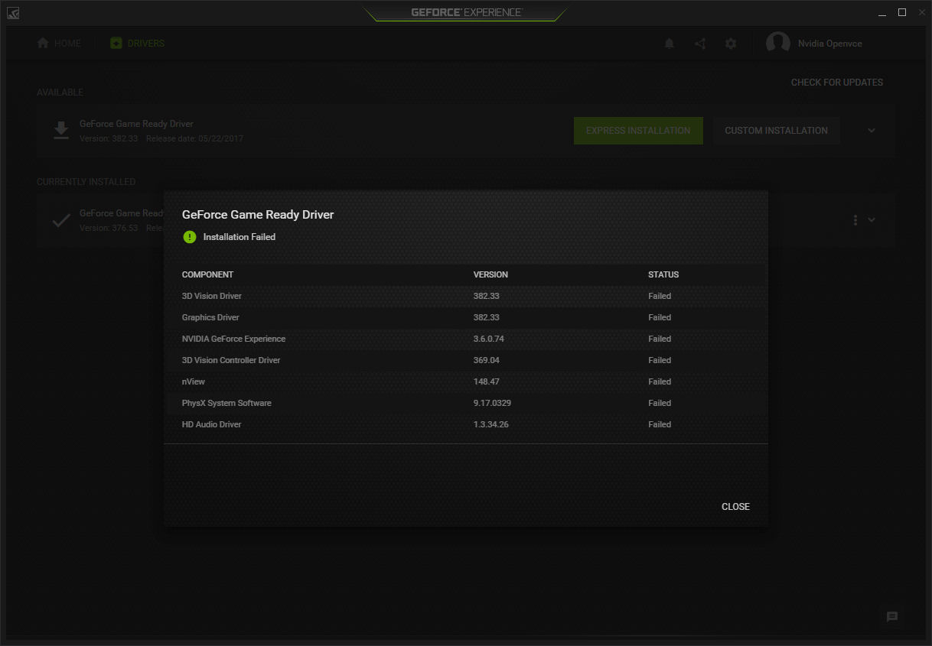
Task: Select the 3D Vision Driver row
Action: pyautogui.click(x=466, y=296)
